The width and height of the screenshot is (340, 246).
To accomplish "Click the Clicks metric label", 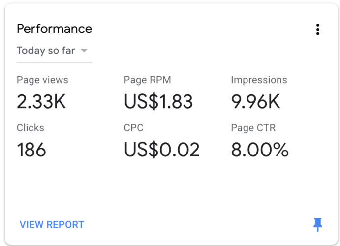I will coord(31,128).
